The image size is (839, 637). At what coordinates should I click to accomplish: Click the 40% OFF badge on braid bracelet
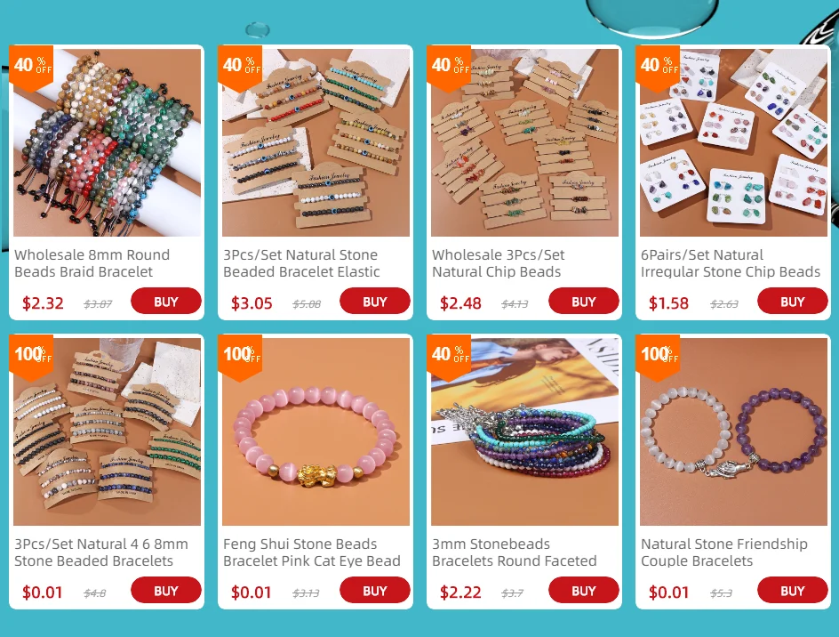[31, 67]
